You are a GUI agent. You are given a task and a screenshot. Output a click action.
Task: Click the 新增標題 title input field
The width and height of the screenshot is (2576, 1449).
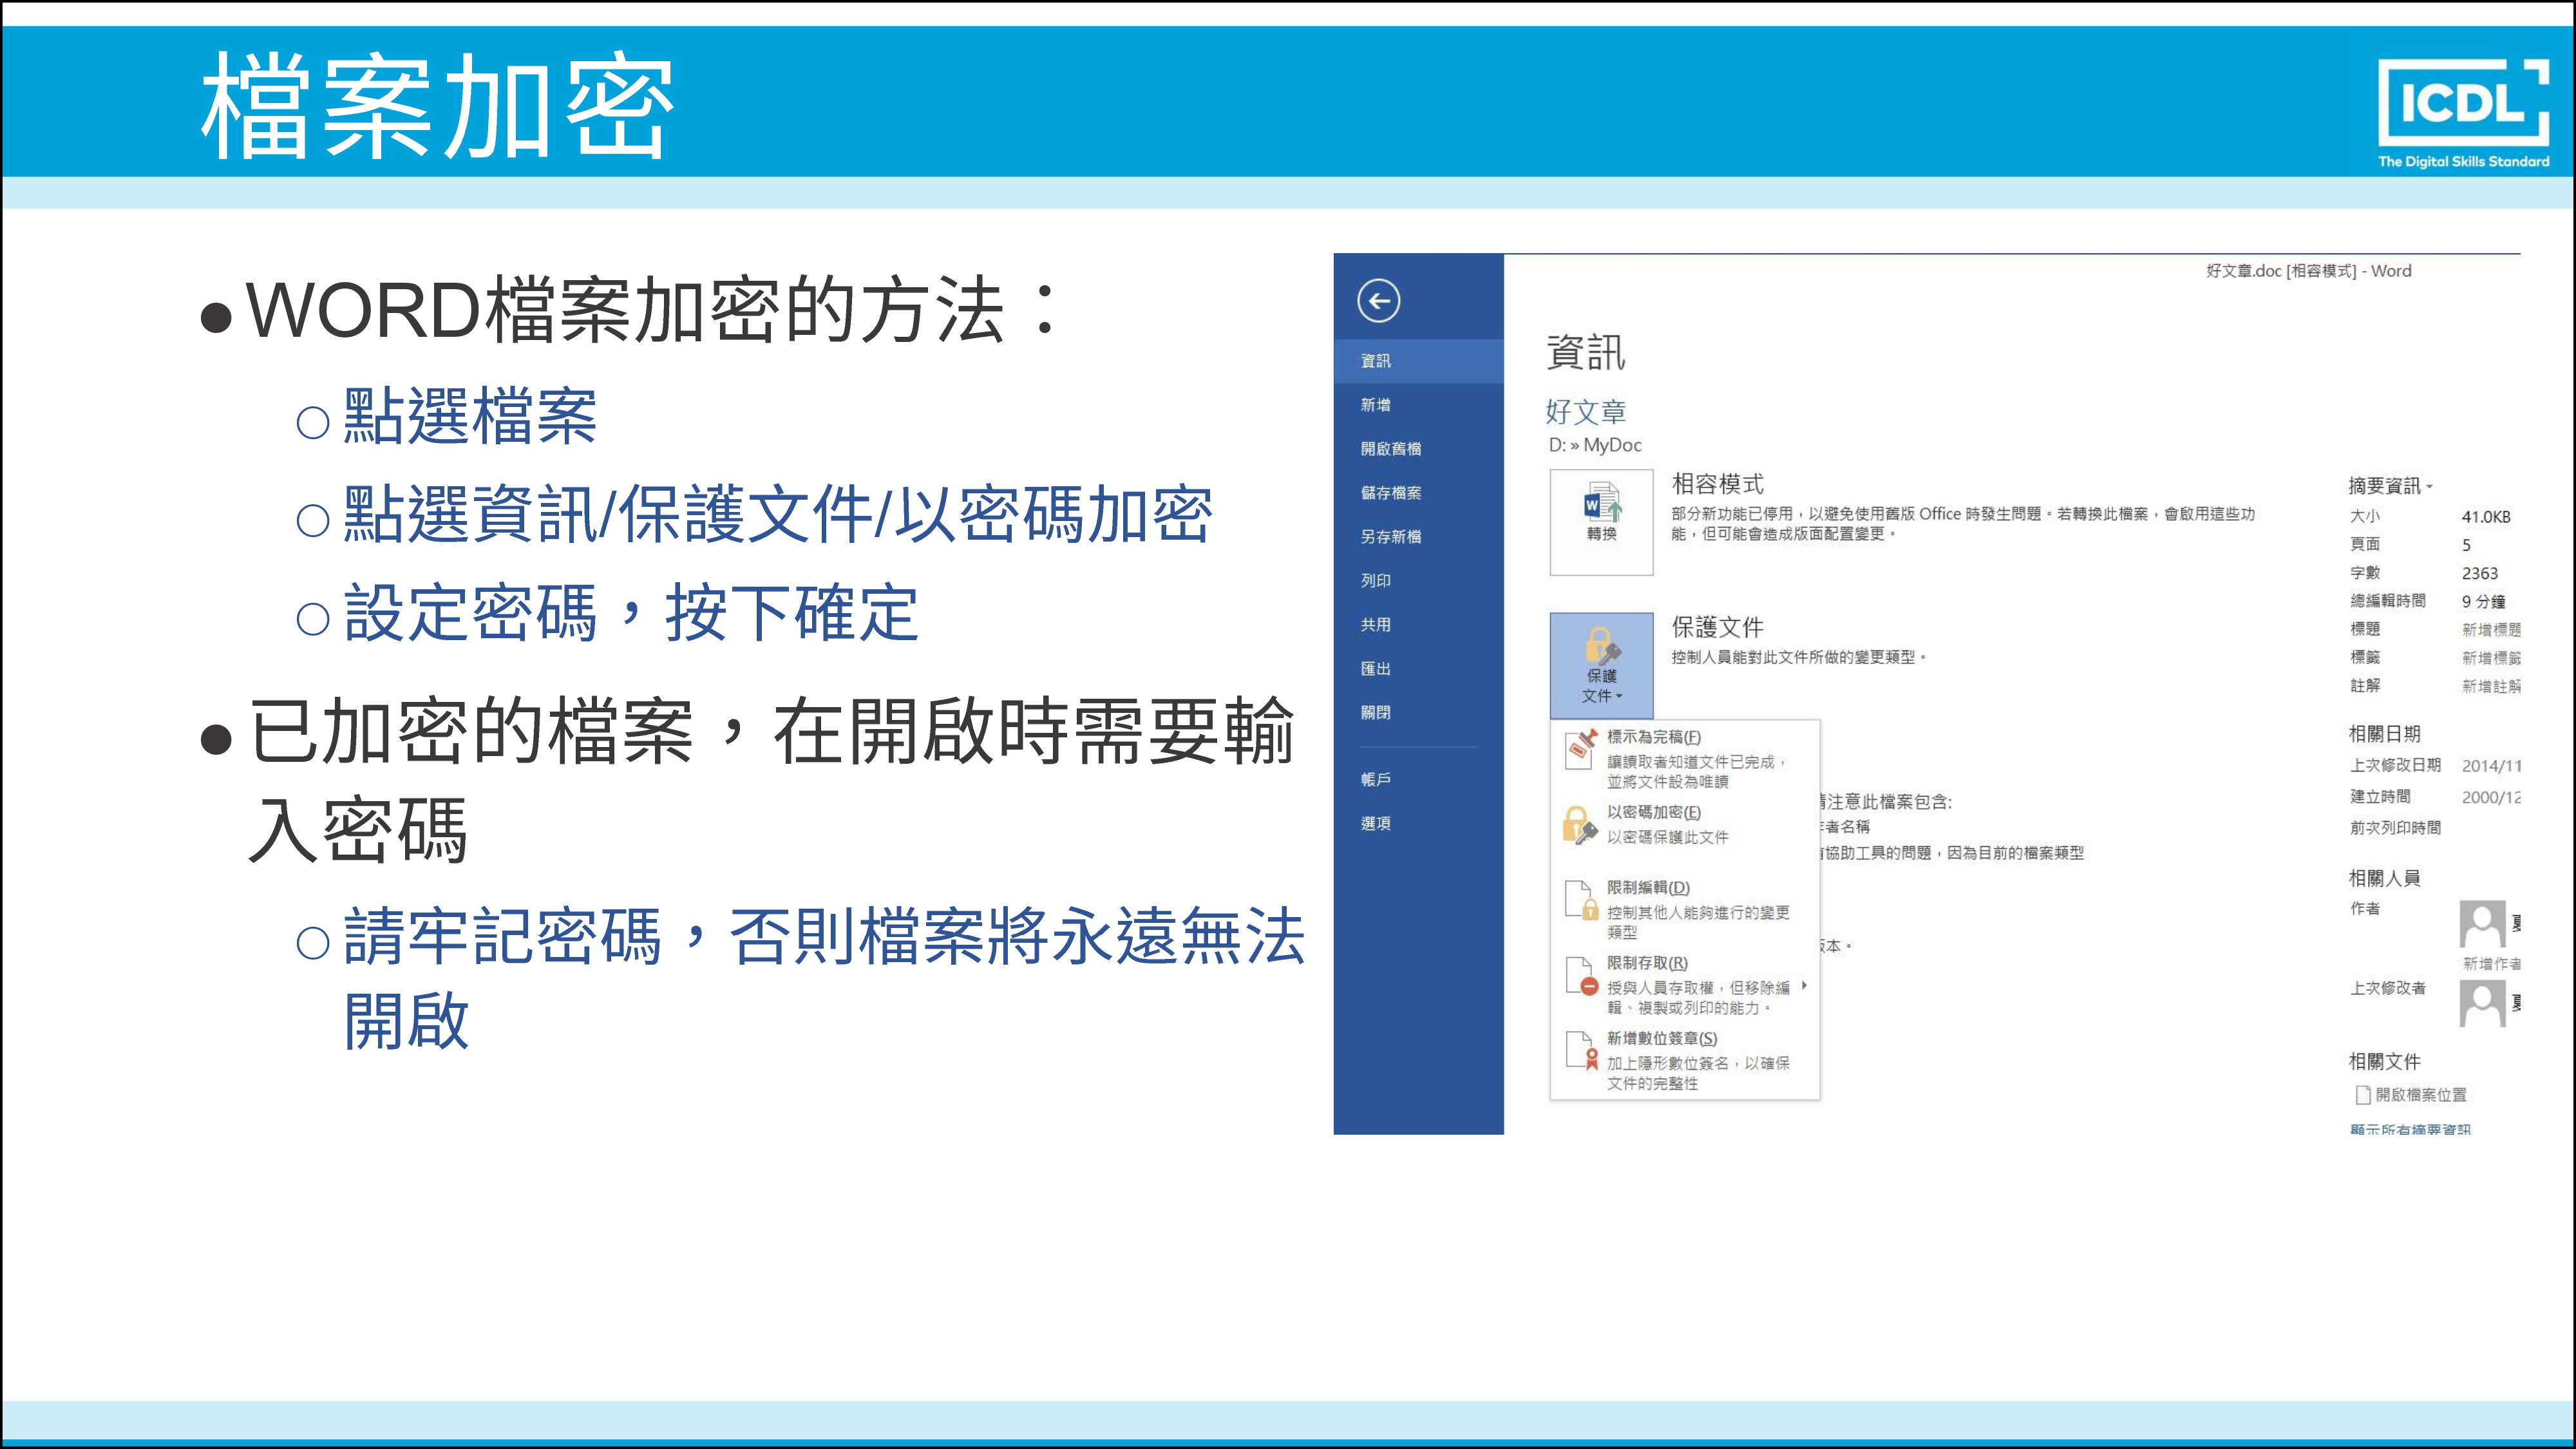pos(2490,630)
